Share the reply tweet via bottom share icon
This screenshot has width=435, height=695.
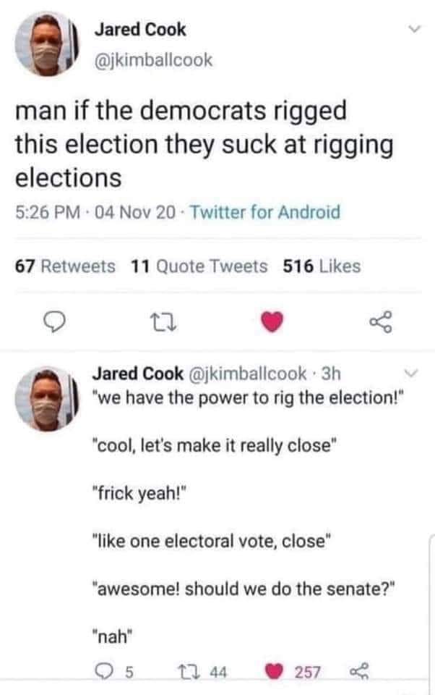[359, 671]
